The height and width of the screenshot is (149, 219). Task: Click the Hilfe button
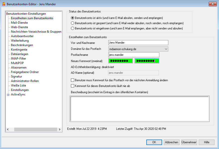(x=207, y=142)
